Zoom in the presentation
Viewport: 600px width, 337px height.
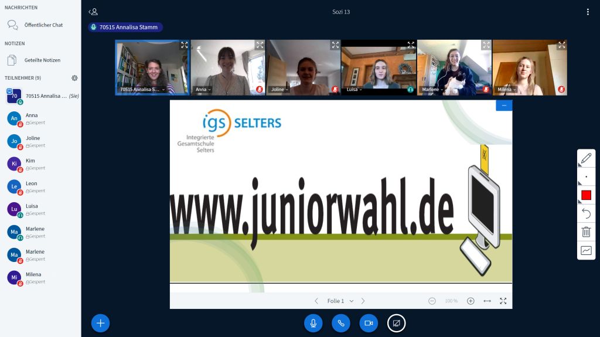[471, 301]
